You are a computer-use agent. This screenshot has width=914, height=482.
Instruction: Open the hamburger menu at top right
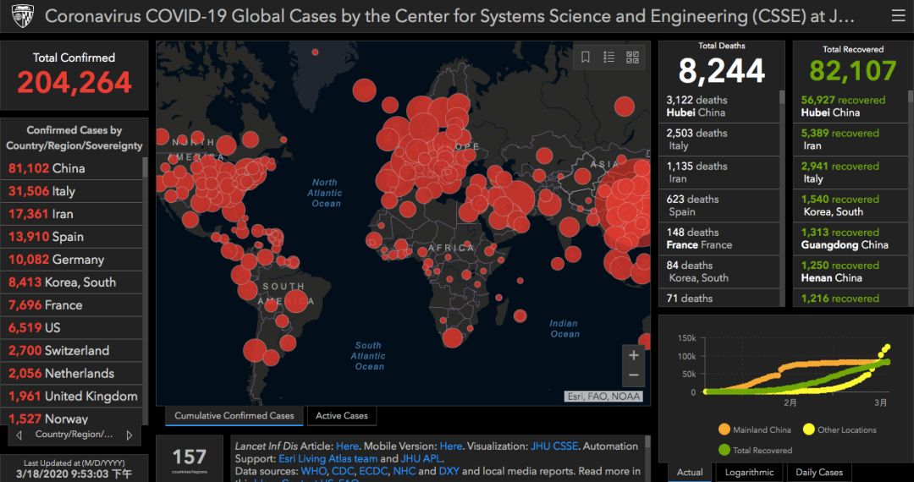tap(897, 16)
